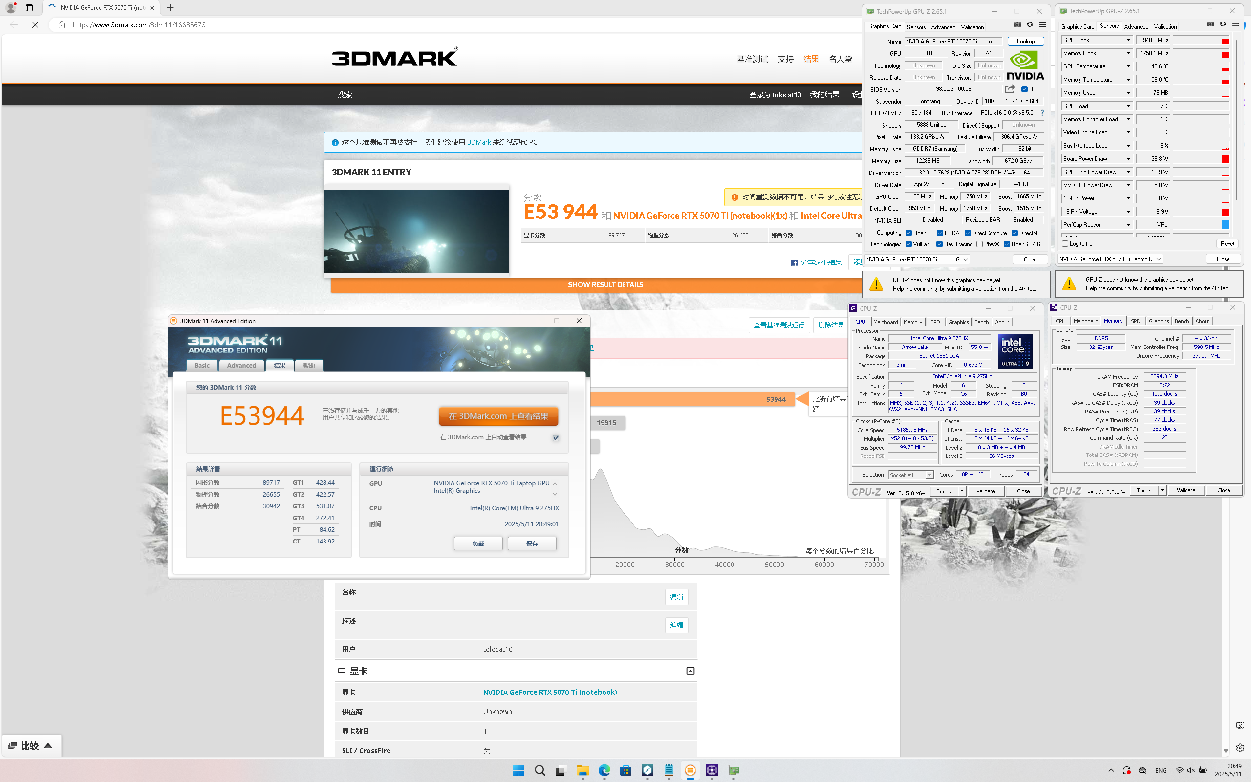Click Reset in GPU-Z Sensors window
1251x782 pixels.
pos(1227,243)
